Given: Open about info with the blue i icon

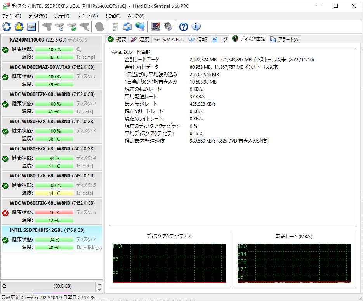Looking at the screenshot, I should coord(196,27).
